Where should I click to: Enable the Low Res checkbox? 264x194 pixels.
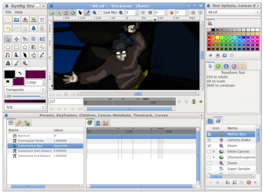100,13
